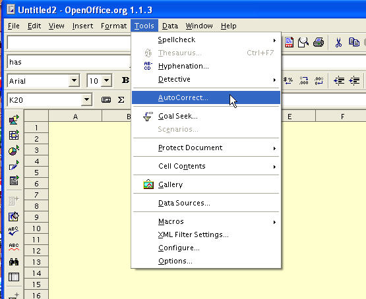
Task: Click the Copy icon
Action: click(354, 42)
